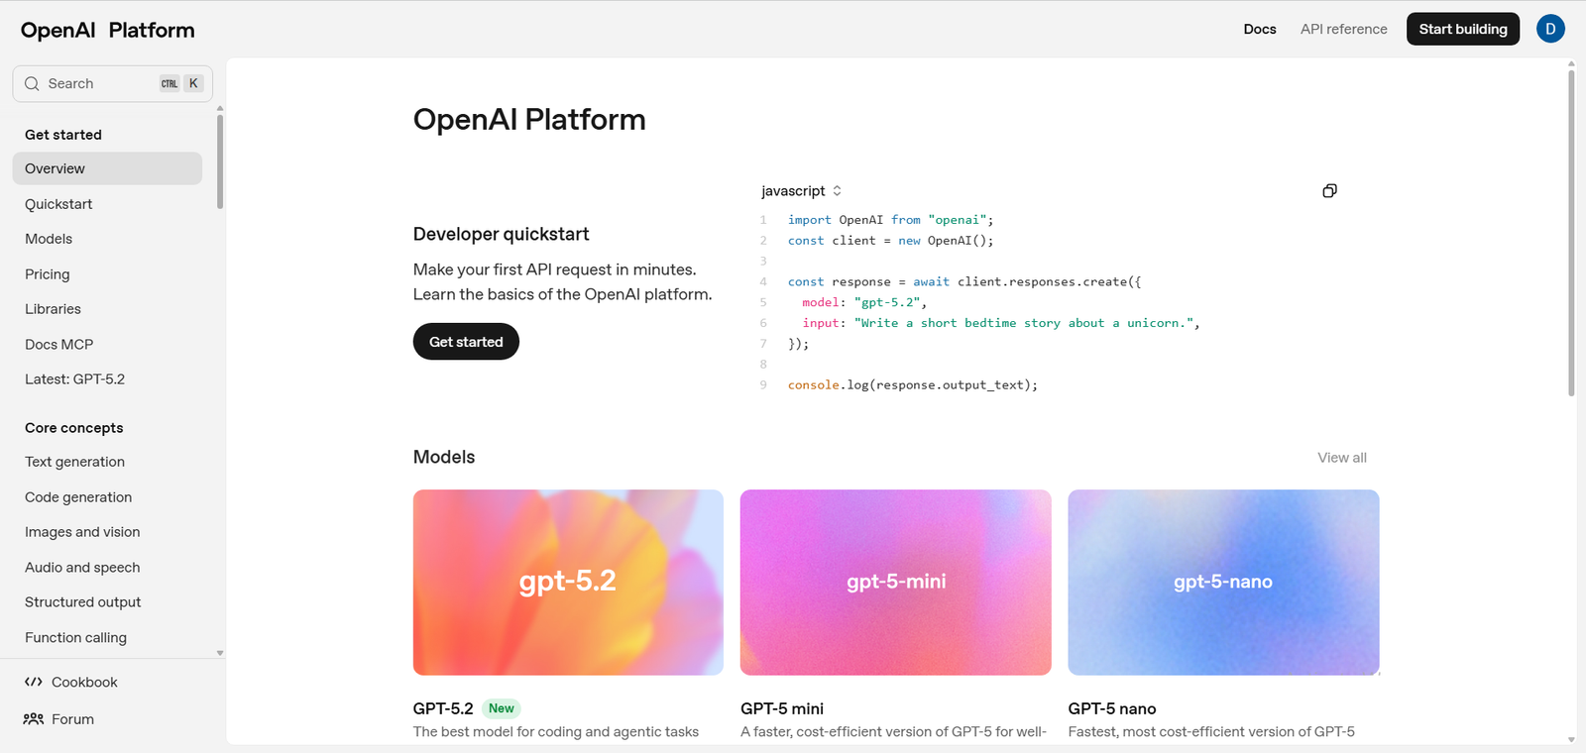Focus the Search input field
1586x753 pixels.
tap(99, 84)
